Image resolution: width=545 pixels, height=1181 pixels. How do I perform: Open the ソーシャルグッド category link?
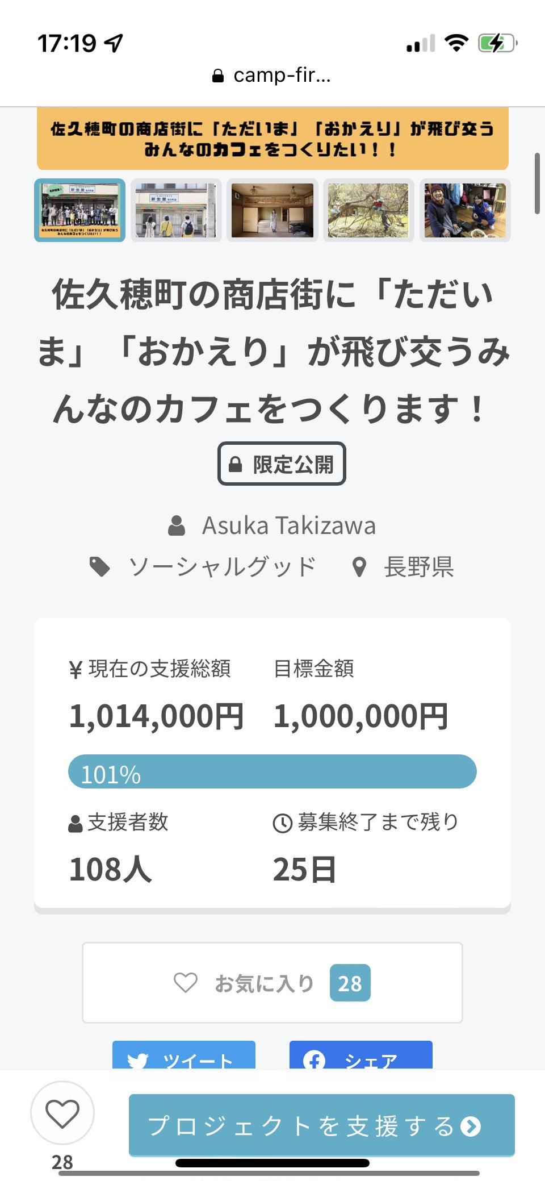222,567
